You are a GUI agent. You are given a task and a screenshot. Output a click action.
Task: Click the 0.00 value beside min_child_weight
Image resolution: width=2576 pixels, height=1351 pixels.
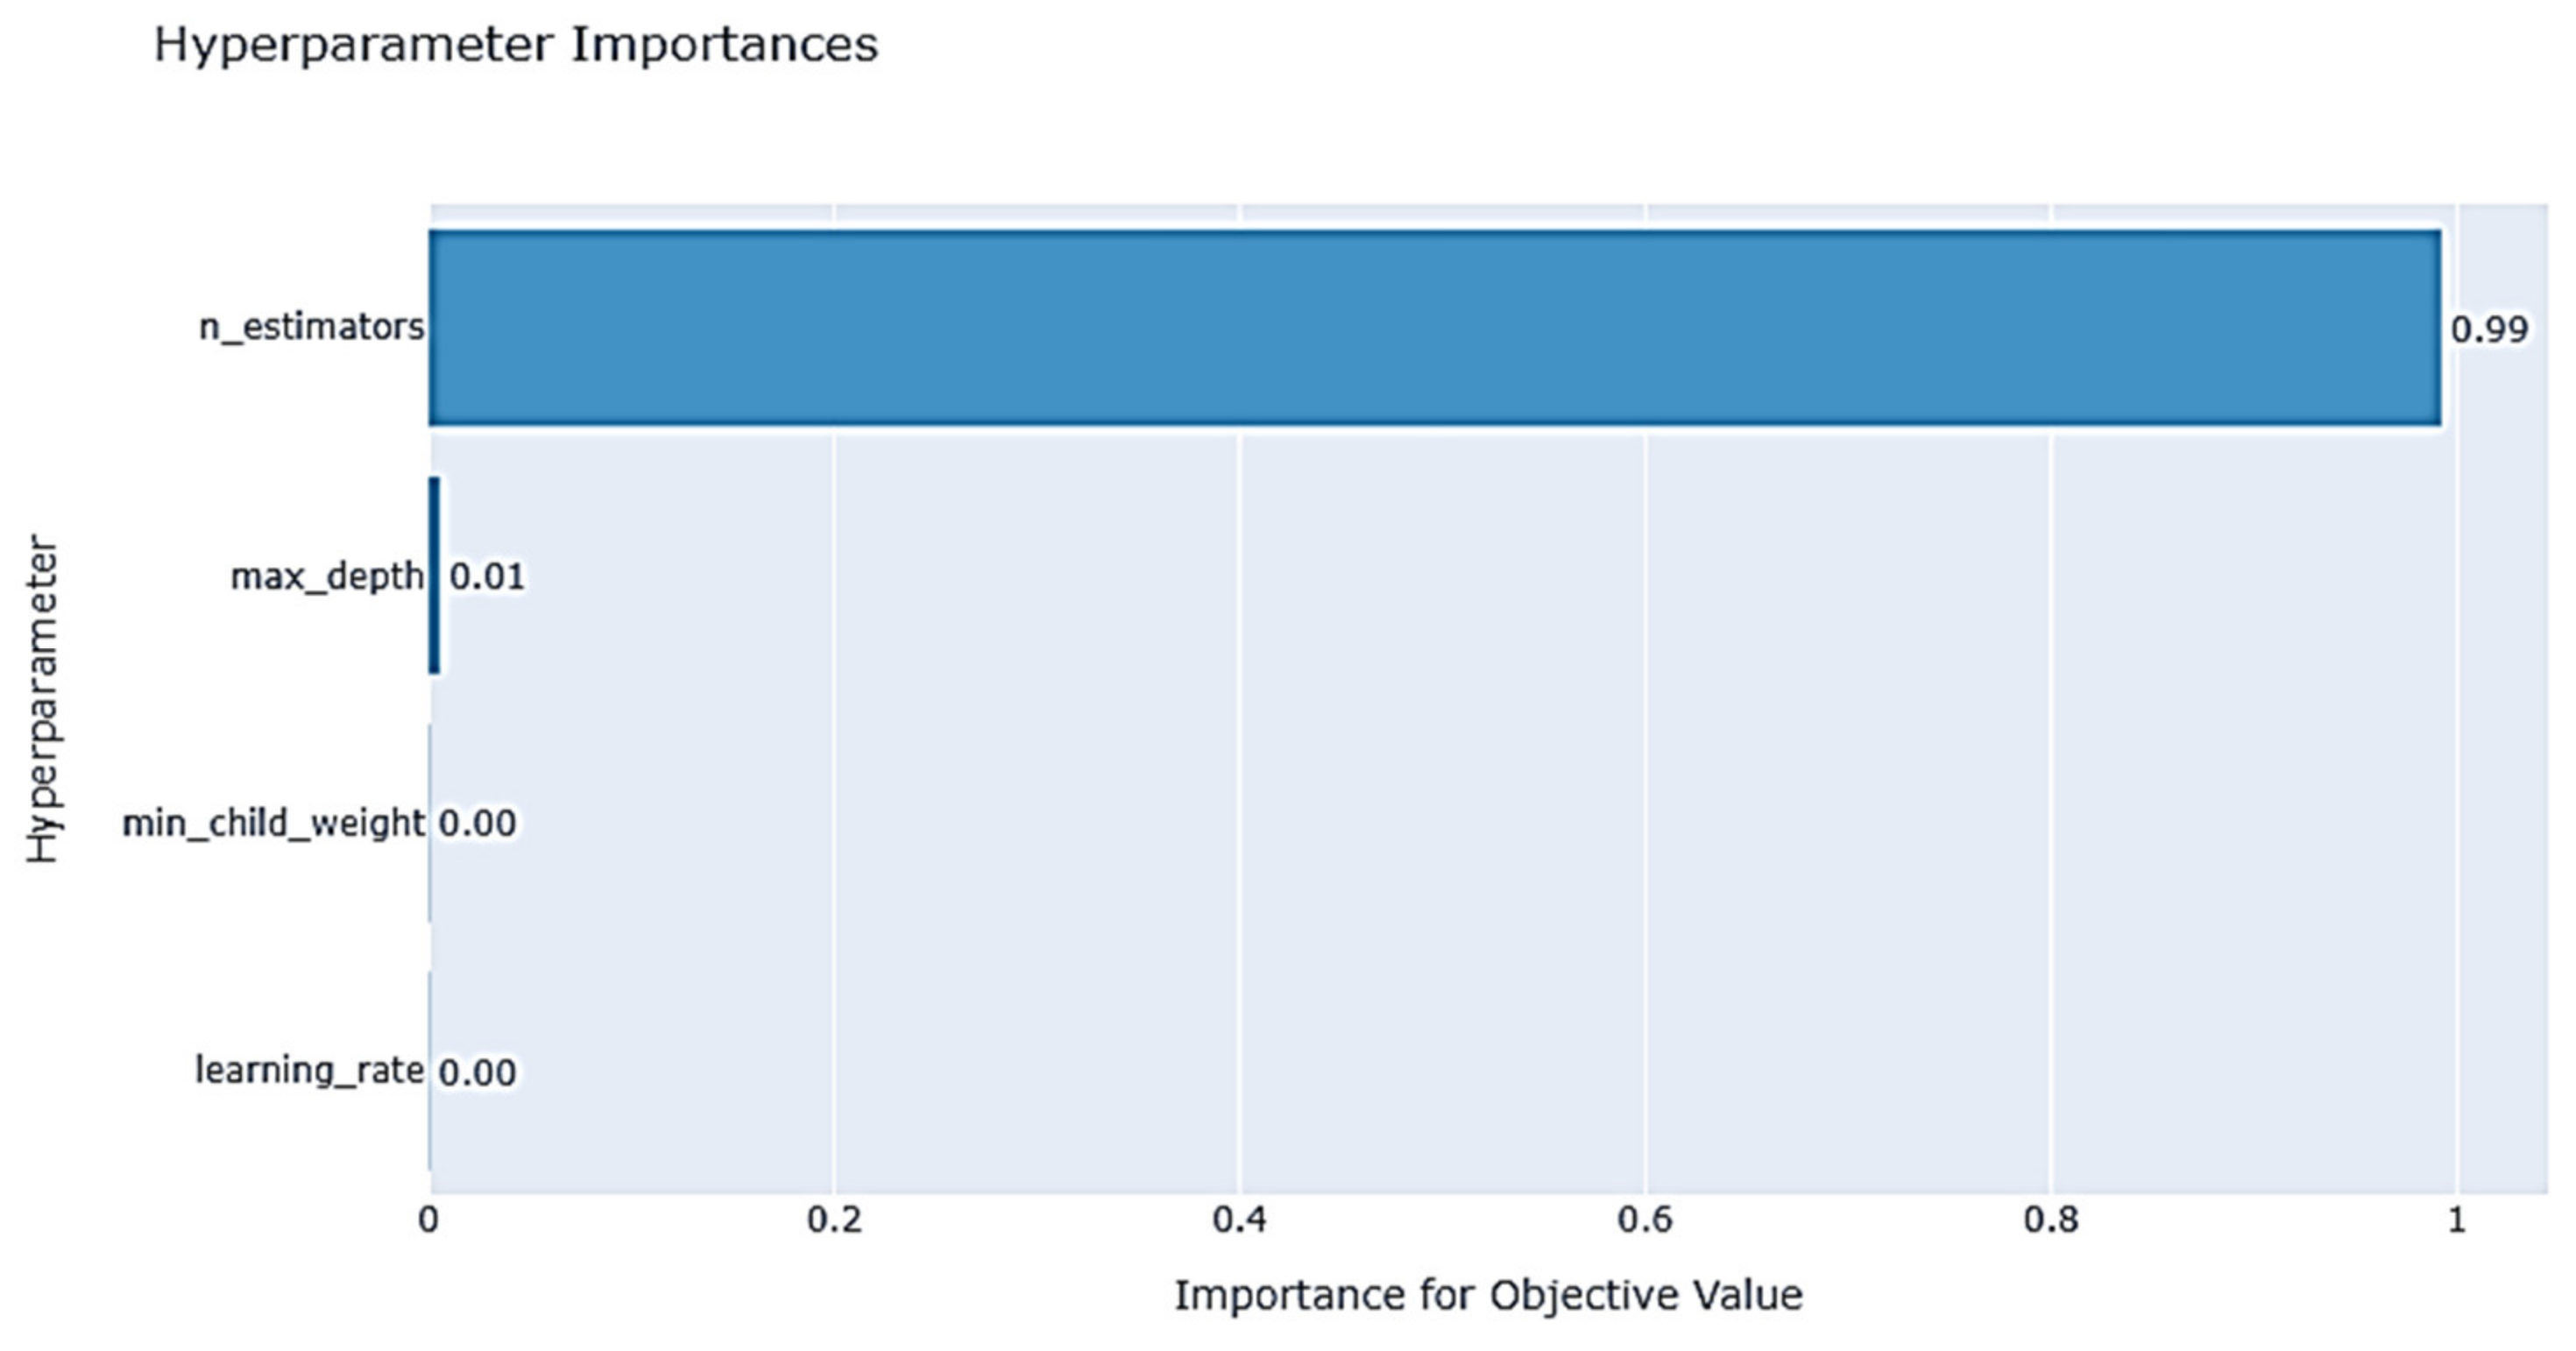point(477,823)
